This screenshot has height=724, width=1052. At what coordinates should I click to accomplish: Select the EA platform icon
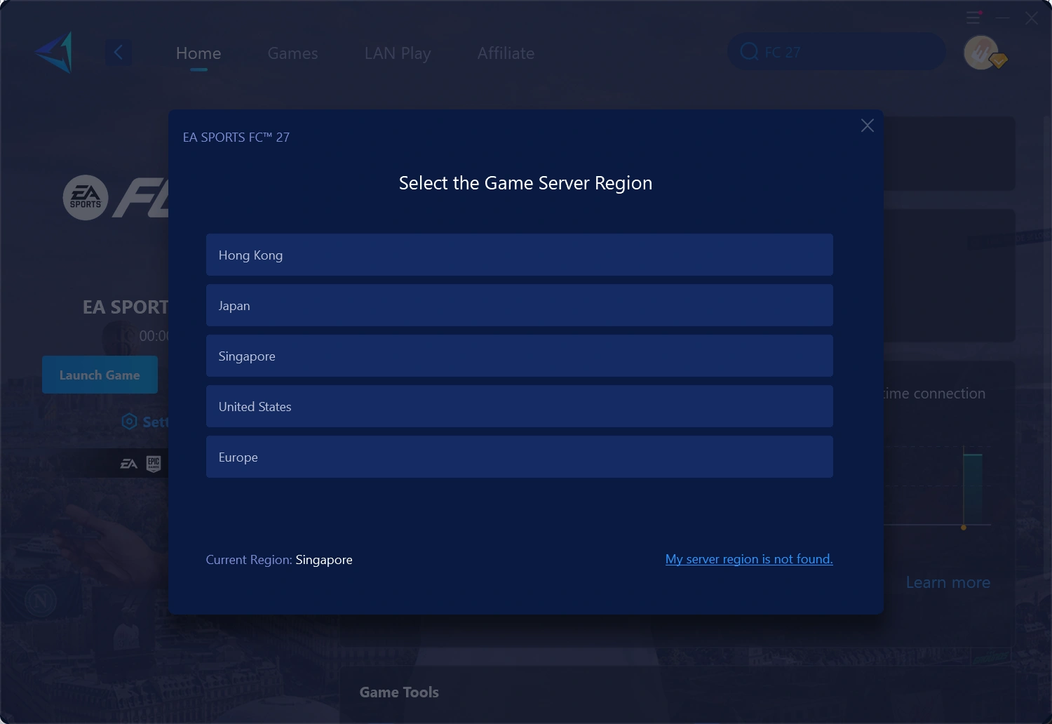[x=129, y=464]
